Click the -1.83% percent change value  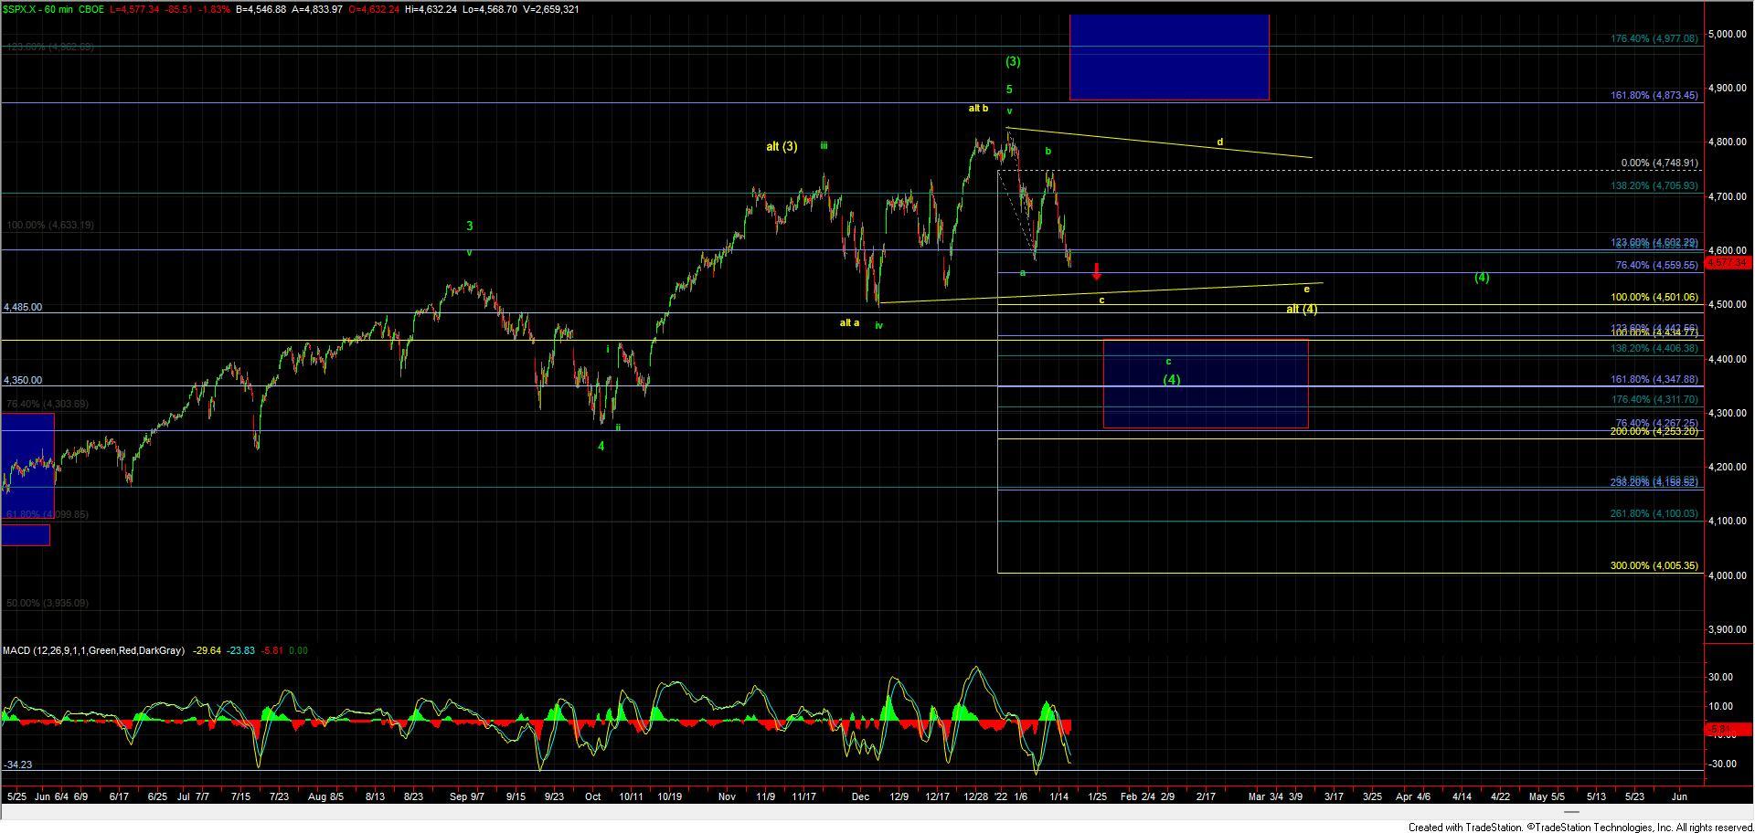pyautogui.click(x=216, y=9)
